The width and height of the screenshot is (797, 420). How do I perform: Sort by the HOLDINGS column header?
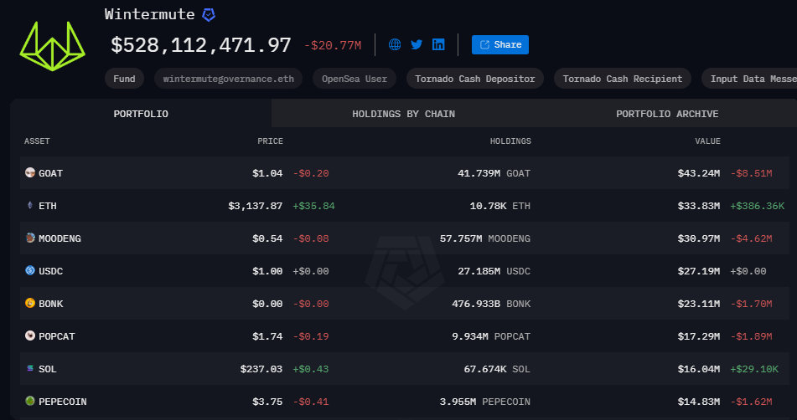point(510,141)
